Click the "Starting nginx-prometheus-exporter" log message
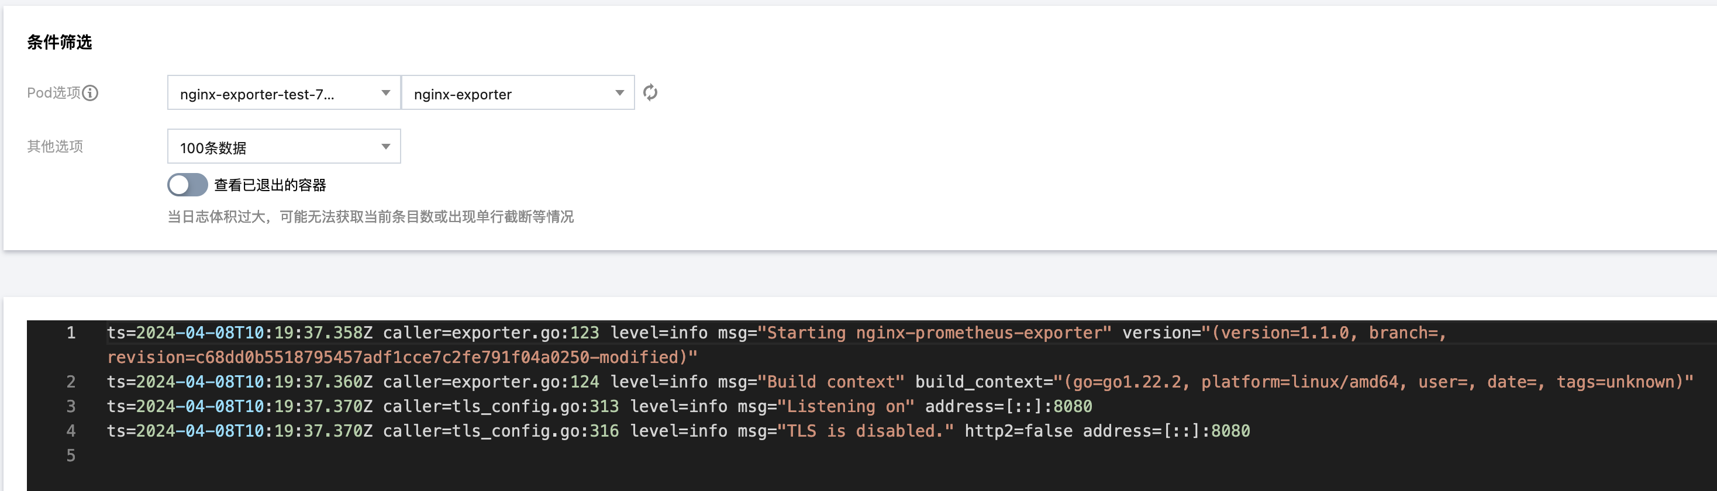 click(x=934, y=333)
